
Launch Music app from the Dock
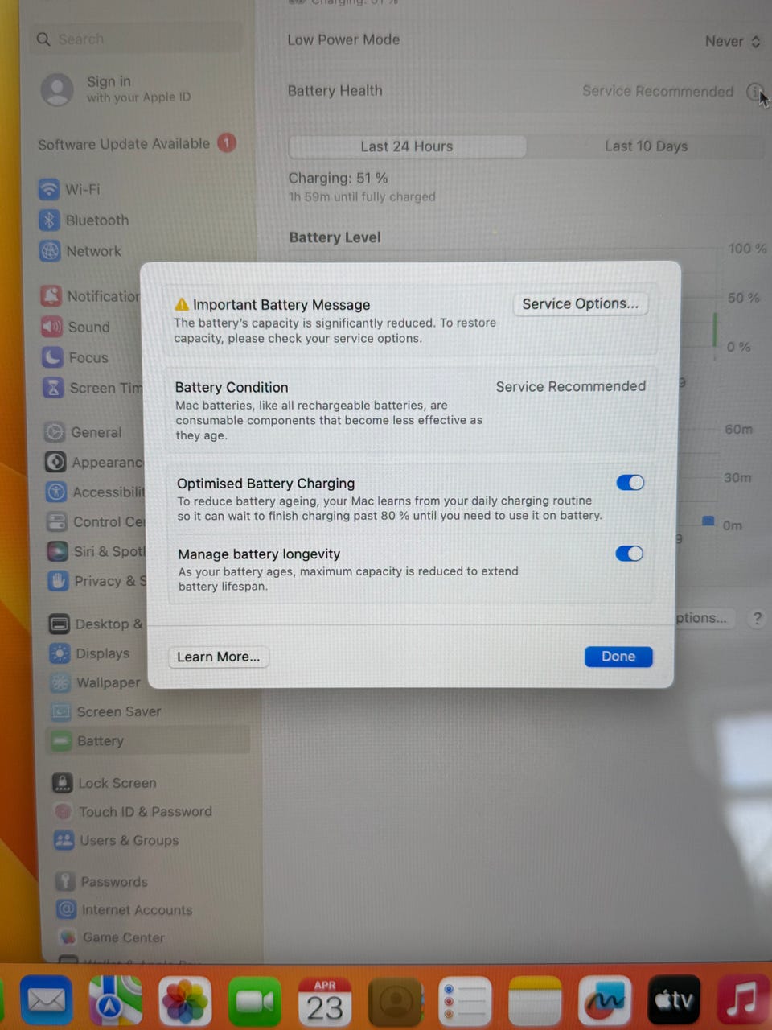pos(743,1000)
